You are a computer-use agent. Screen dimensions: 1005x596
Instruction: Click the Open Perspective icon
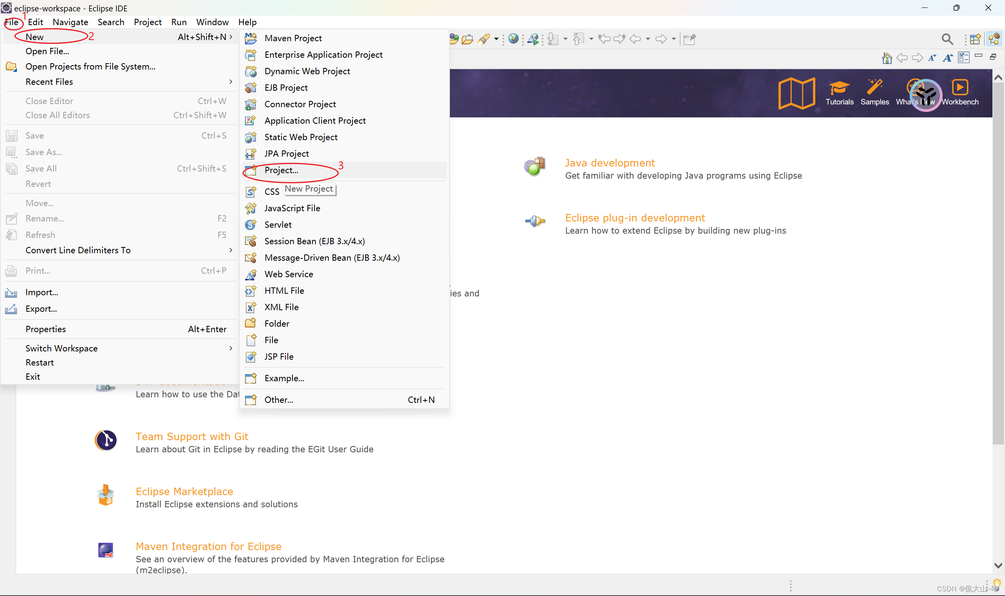point(975,39)
